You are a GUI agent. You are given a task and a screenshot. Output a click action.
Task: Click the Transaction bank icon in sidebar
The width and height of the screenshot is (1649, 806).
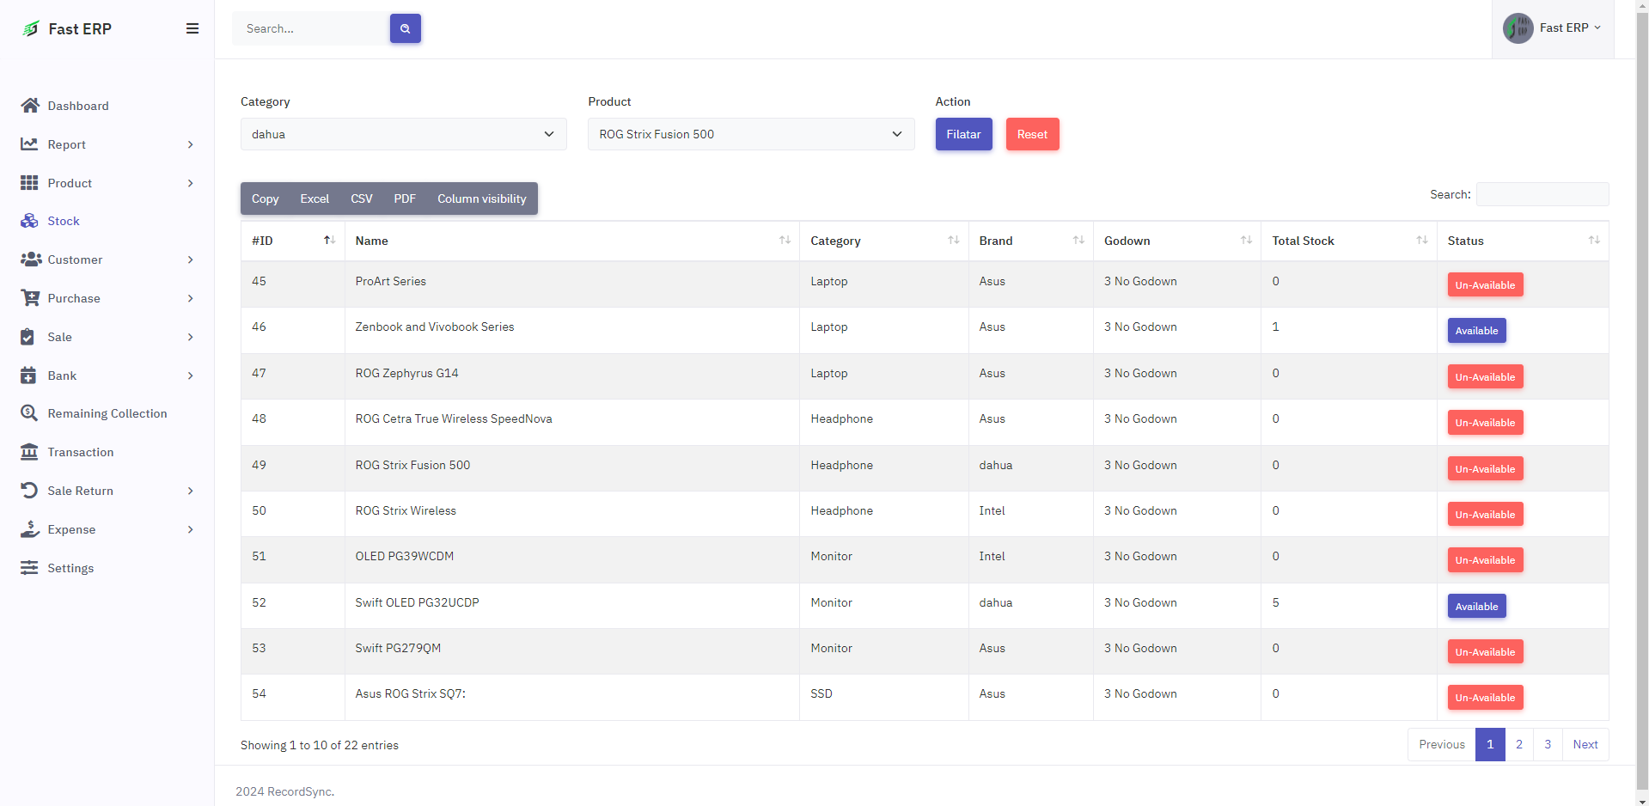click(30, 452)
